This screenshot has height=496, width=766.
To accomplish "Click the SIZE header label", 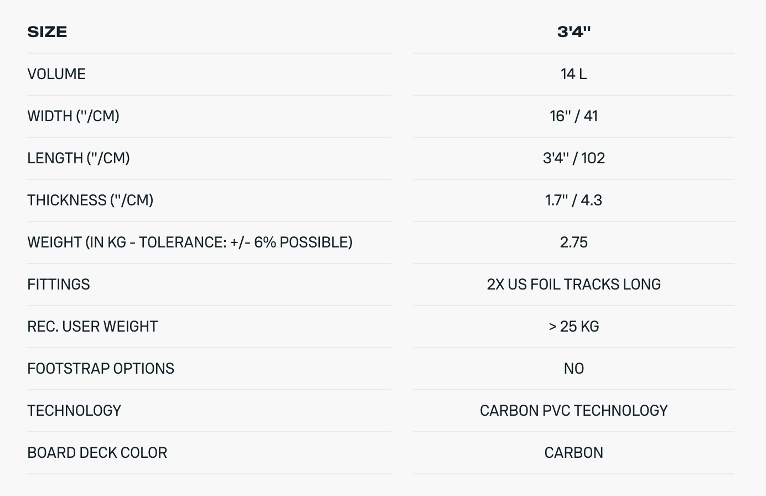I will (x=47, y=32).
